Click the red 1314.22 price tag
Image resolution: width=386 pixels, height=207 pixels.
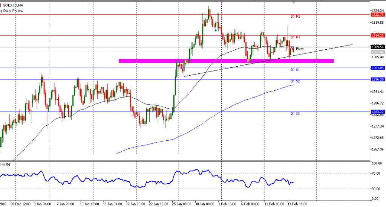tap(377, 35)
